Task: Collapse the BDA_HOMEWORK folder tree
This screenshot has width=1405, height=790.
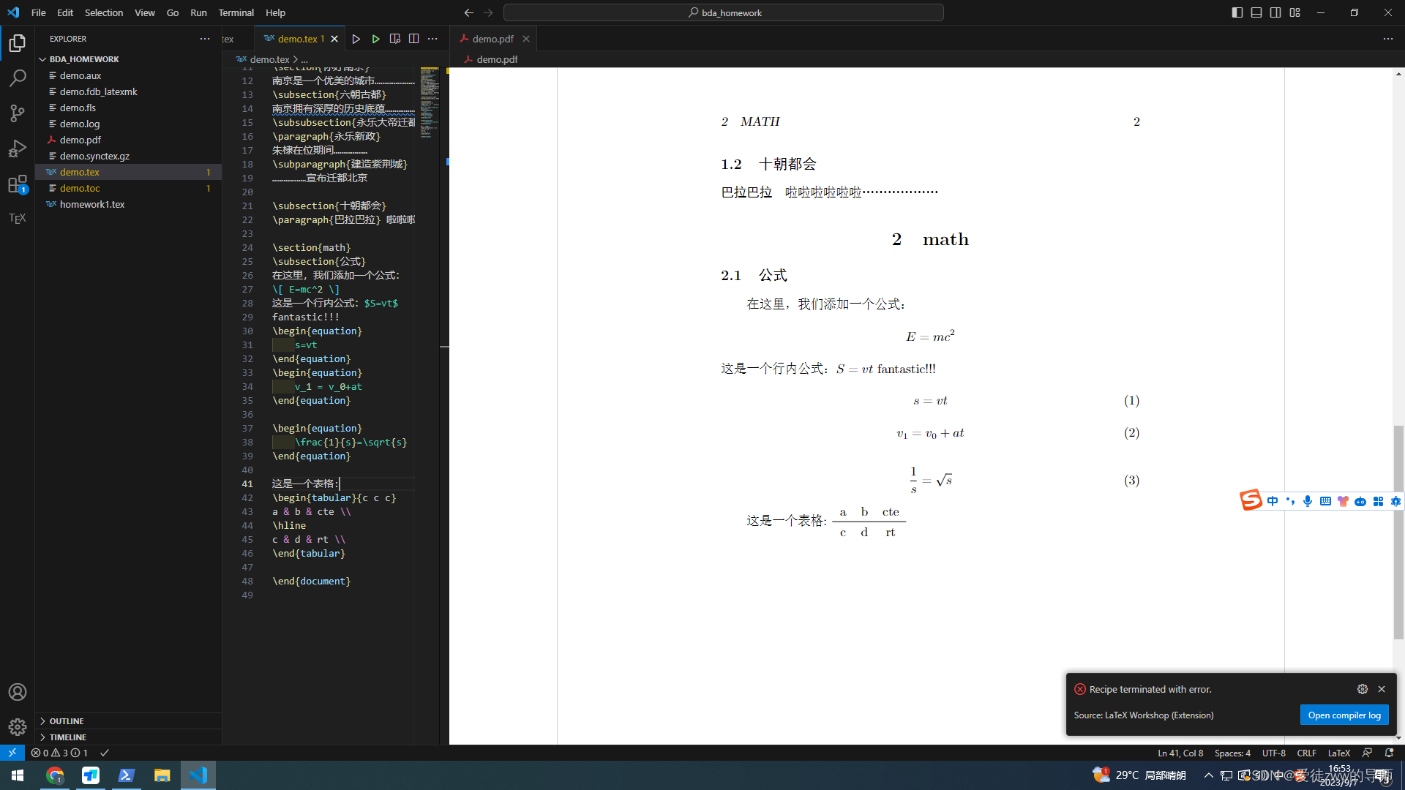Action: [x=84, y=59]
